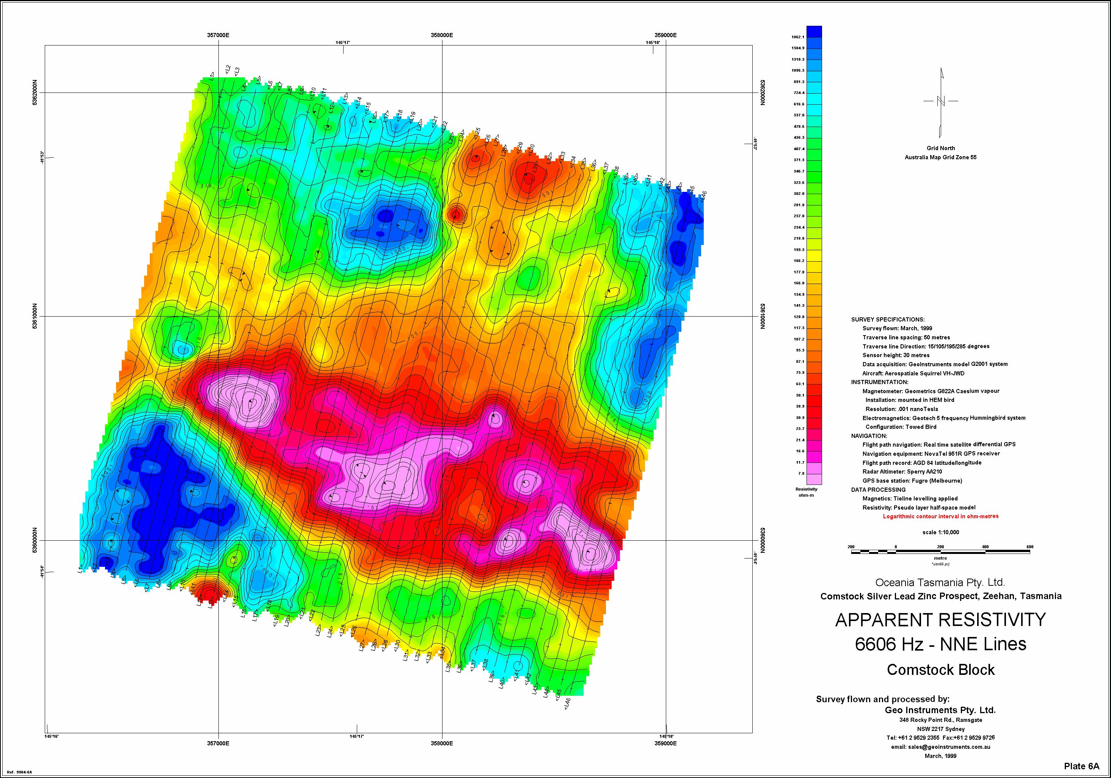Click the 'Oceania Tasmania Pty. Ltd.' text
The width and height of the screenshot is (1111, 778).
tap(940, 582)
